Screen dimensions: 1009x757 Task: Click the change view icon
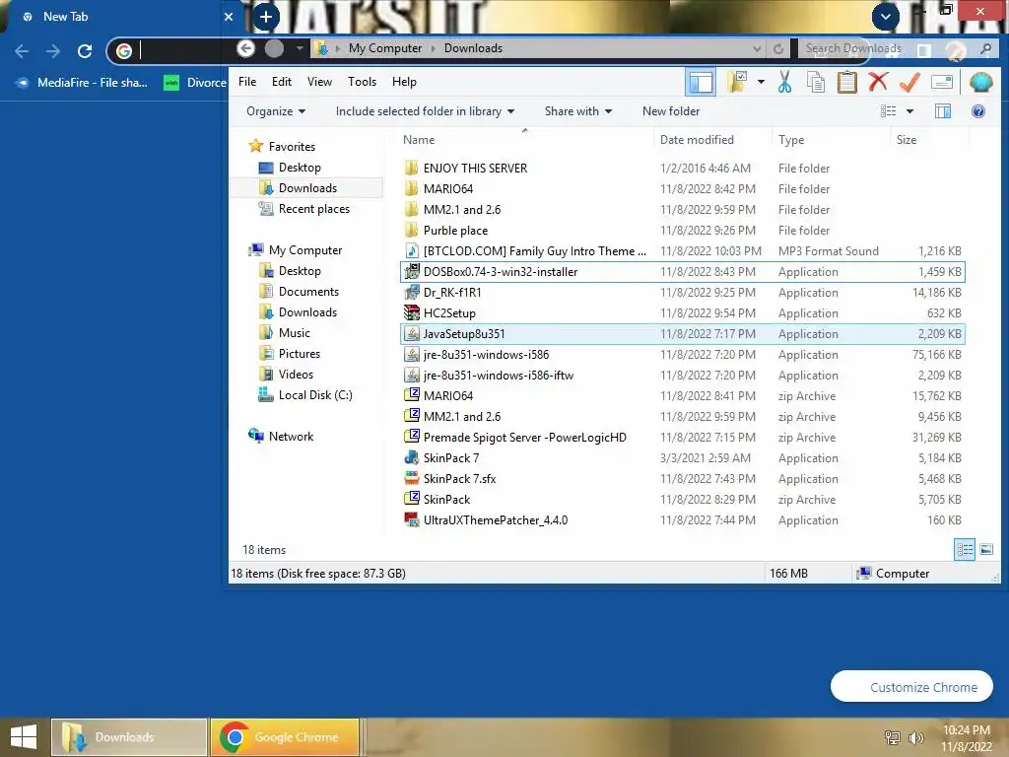(x=888, y=111)
